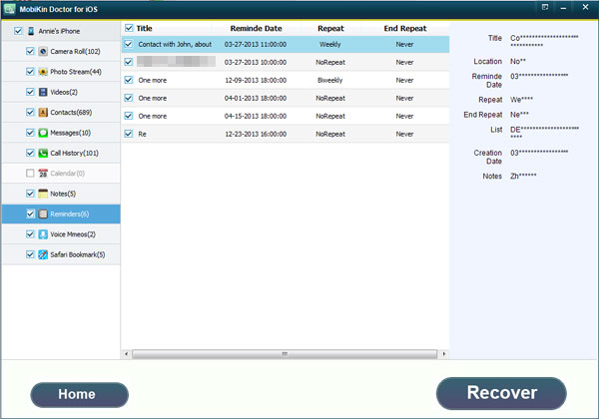Uncheck the 'Re' reminder row checkbox

pos(128,133)
